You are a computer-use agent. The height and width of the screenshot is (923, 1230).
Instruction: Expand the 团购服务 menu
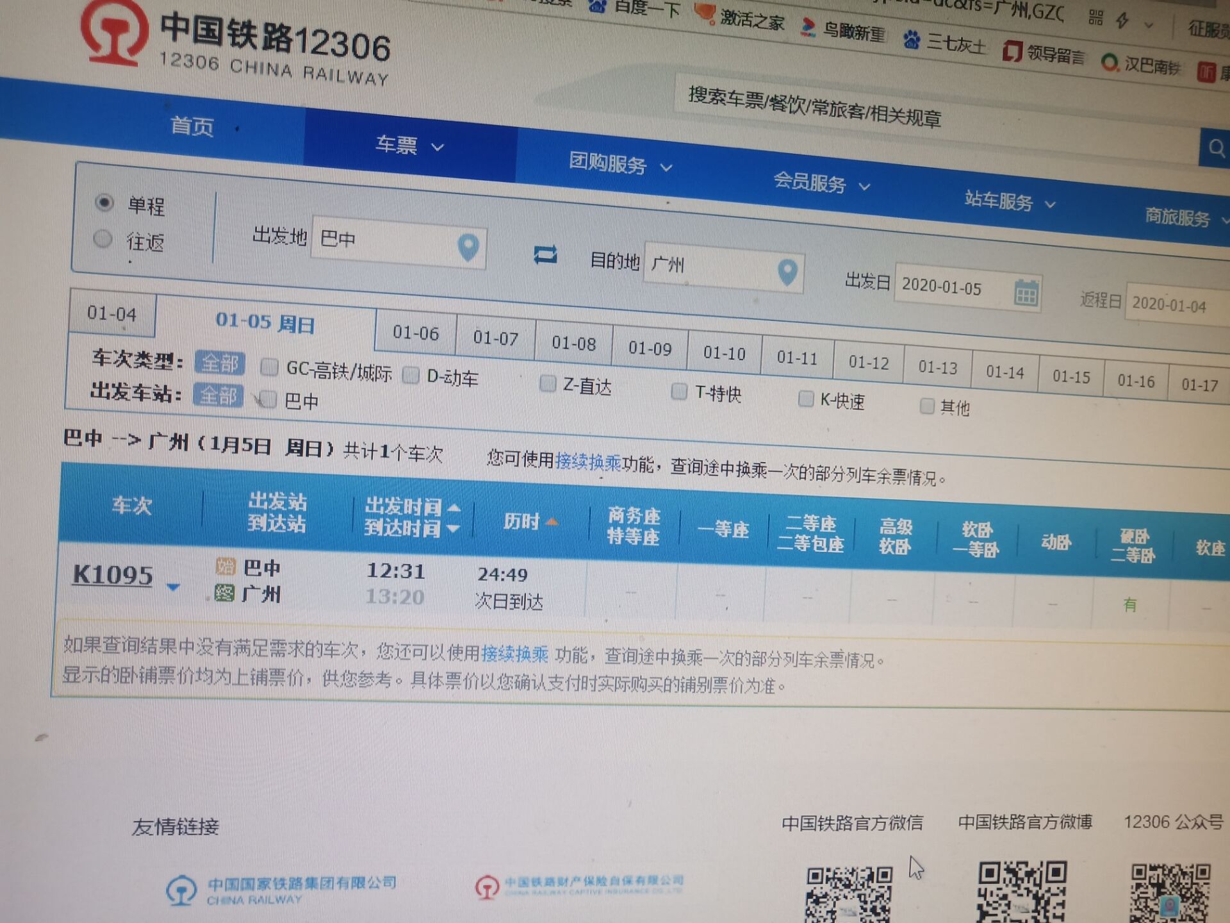pos(620,164)
